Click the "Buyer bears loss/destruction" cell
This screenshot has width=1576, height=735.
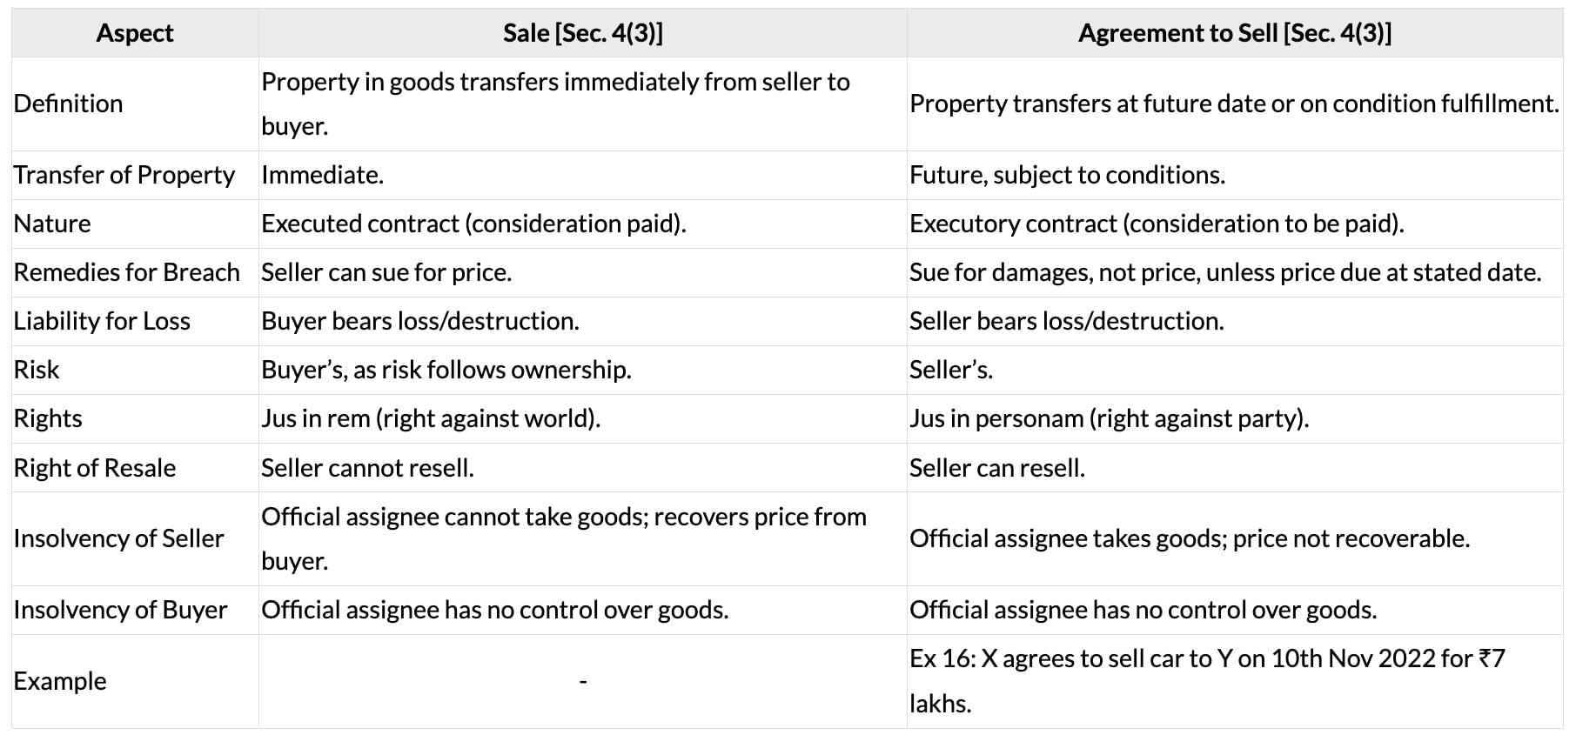420,321
